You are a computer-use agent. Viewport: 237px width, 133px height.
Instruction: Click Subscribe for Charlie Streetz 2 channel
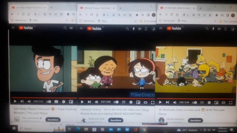tap(196, 120)
